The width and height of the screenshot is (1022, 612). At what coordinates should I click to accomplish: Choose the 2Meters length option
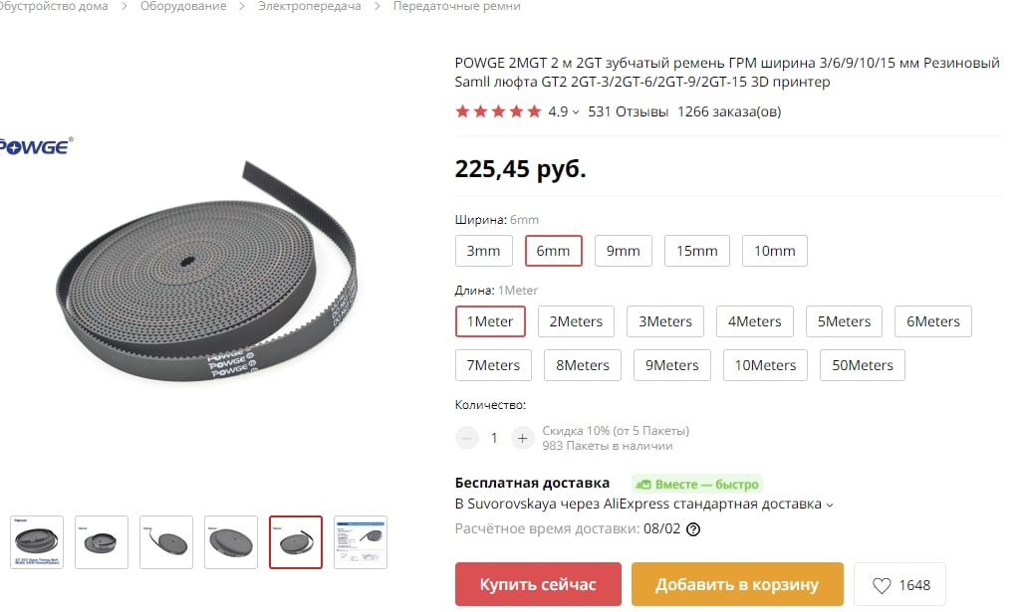(576, 321)
